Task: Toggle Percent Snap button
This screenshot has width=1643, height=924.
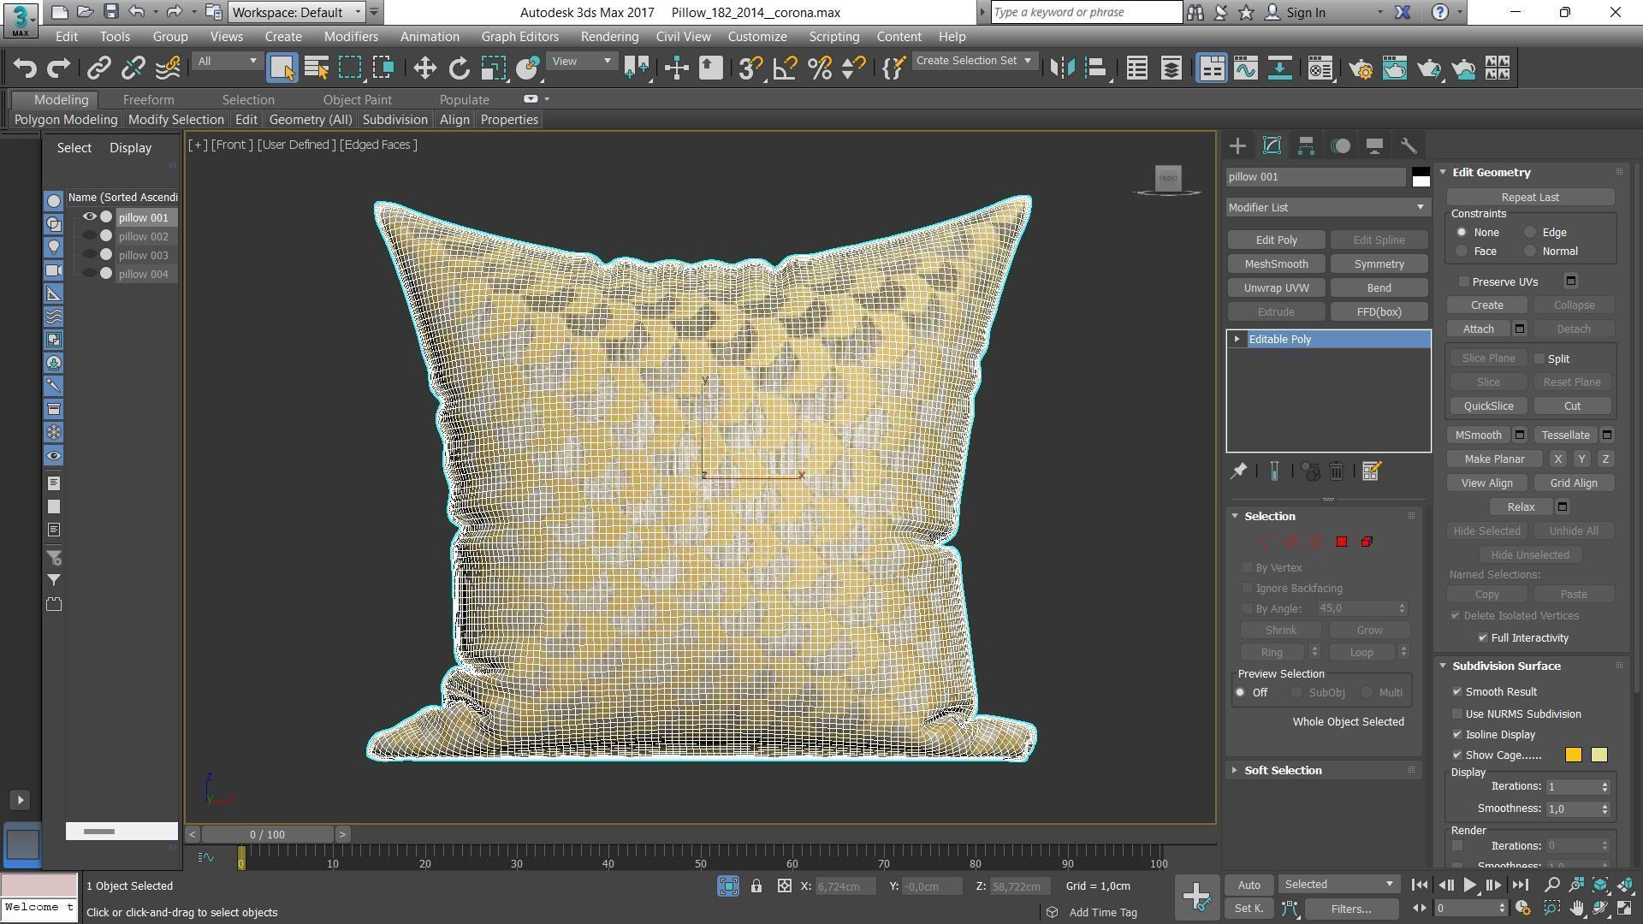Action: tap(820, 68)
